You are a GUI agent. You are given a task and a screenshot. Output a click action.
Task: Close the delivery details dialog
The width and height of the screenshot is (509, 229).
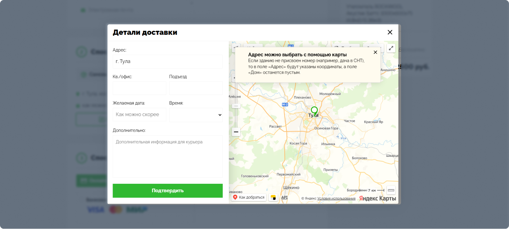pyautogui.click(x=390, y=32)
